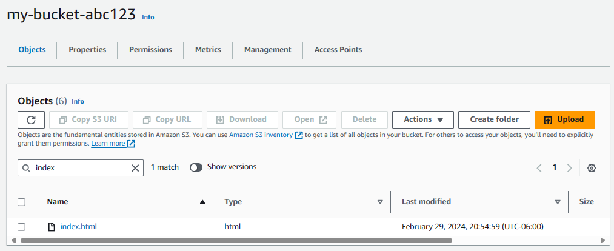The image size is (614, 251).
Task: Click the 1 match text
Action: pos(165,167)
